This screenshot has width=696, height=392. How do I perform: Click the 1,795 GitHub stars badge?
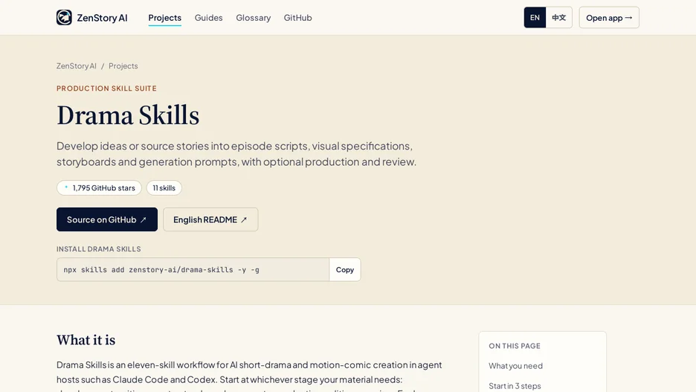pos(99,187)
